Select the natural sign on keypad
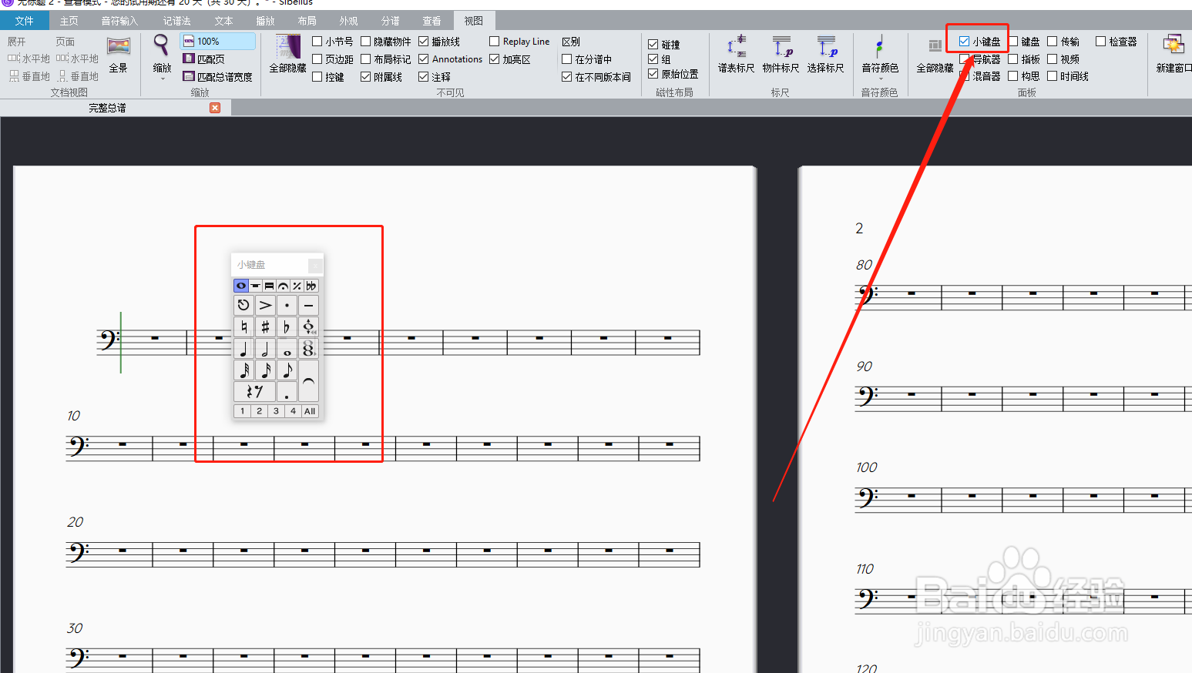This screenshot has height=673, width=1192. coord(243,326)
